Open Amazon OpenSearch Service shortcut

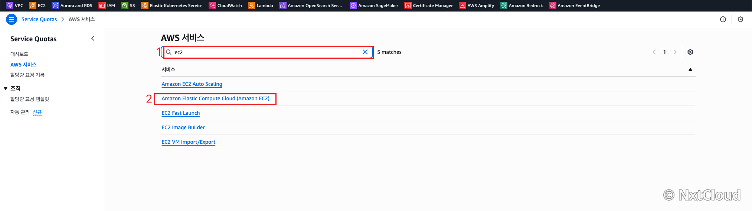point(311,6)
